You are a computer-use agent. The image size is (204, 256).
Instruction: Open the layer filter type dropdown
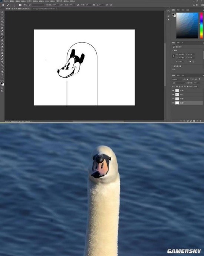(177, 80)
